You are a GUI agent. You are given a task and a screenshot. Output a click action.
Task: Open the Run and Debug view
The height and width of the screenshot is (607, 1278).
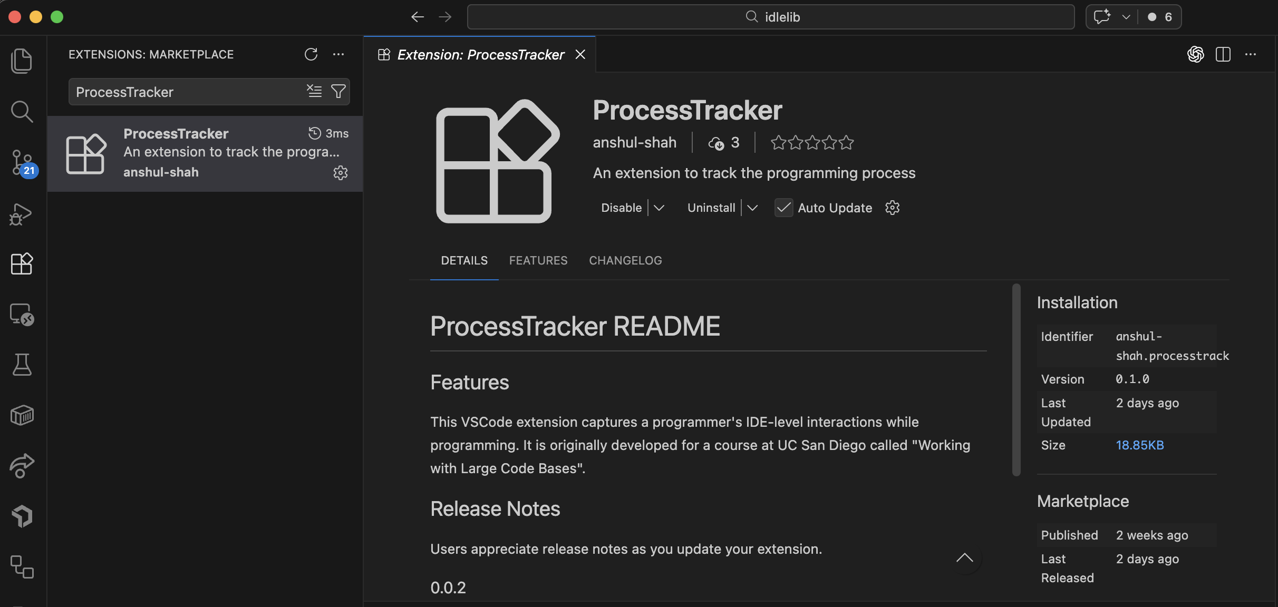click(x=22, y=214)
